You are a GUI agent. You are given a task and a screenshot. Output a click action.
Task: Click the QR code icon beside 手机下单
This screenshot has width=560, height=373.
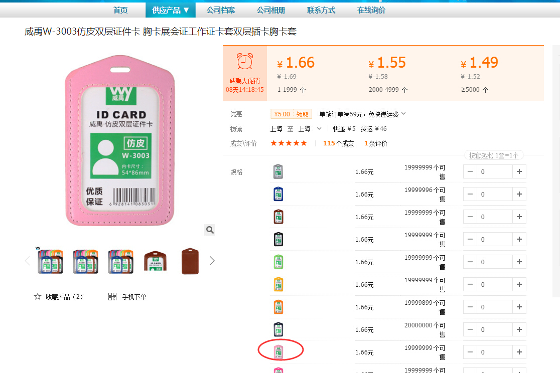point(112,297)
